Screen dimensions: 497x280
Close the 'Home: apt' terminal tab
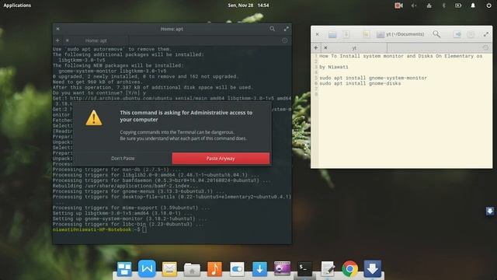click(67, 40)
